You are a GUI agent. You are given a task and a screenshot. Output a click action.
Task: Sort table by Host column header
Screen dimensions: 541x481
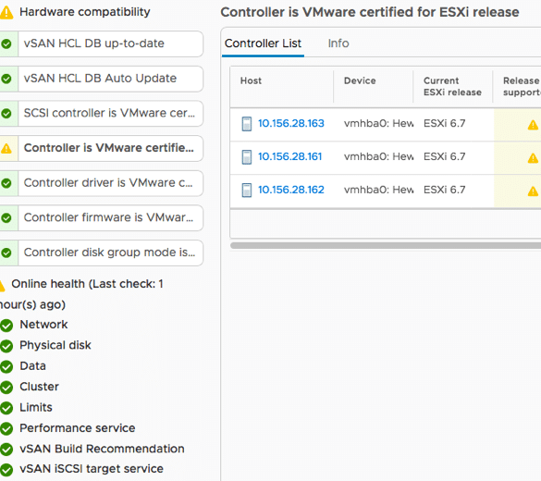pyautogui.click(x=251, y=80)
